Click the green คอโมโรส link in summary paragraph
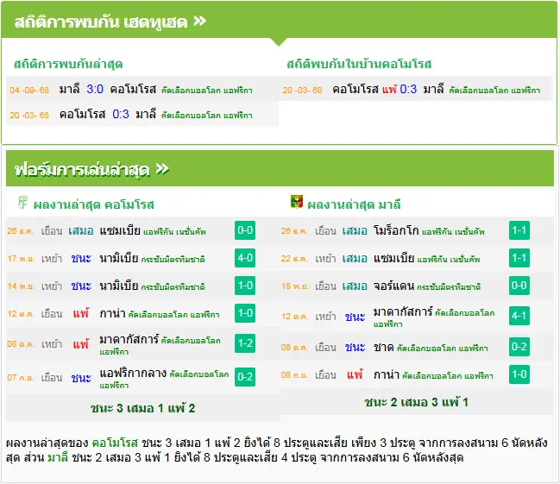Viewport: 560px width, 484px height. tap(115, 443)
